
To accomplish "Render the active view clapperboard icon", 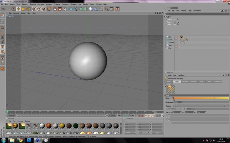I will [55, 9].
